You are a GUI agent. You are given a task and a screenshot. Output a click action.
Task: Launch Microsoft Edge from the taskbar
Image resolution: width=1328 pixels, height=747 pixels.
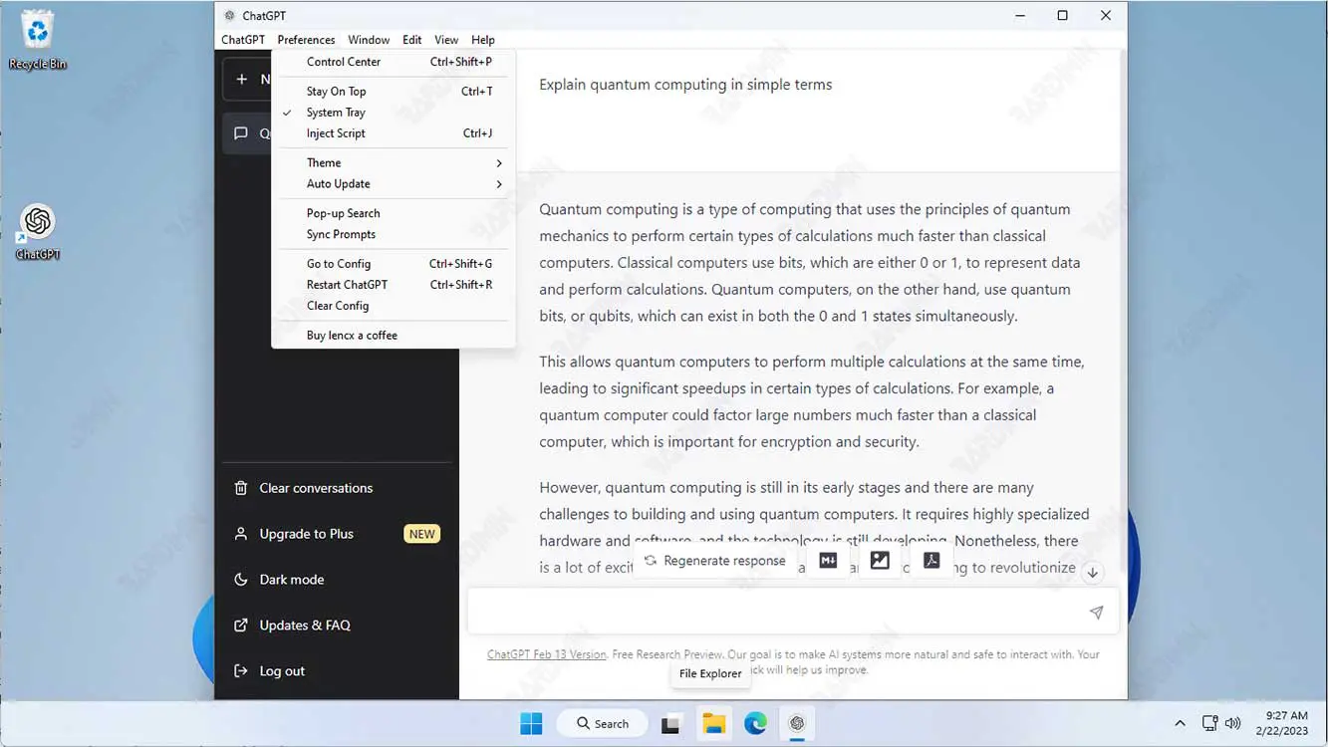coord(755,724)
